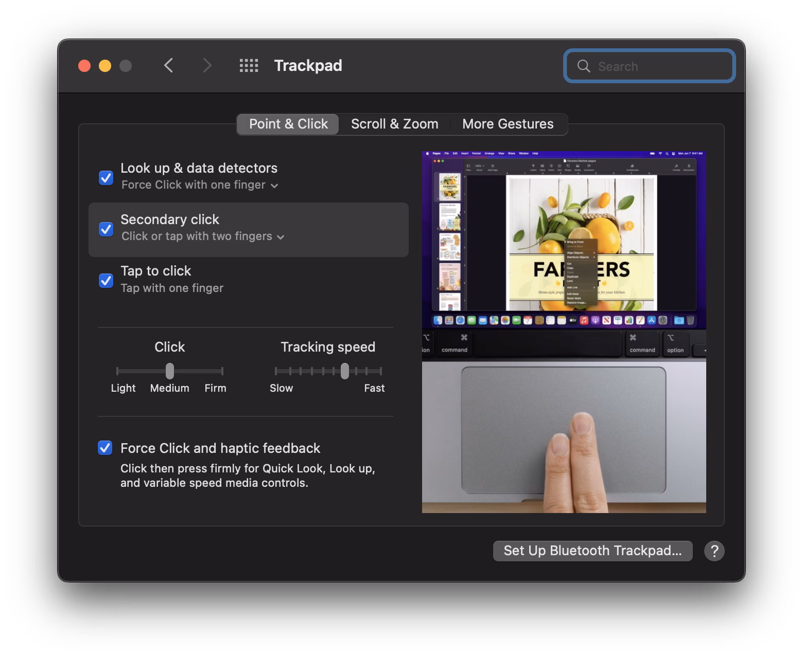Image resolution: width=803 pixels, height=658 pixels.
Task: Click the Tracking speed slider handle
Action: [344, 371]
